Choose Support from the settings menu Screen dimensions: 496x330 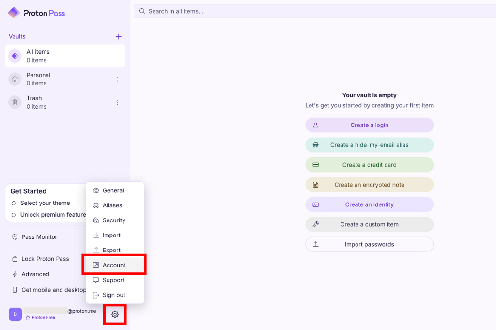tap(115, 280)
